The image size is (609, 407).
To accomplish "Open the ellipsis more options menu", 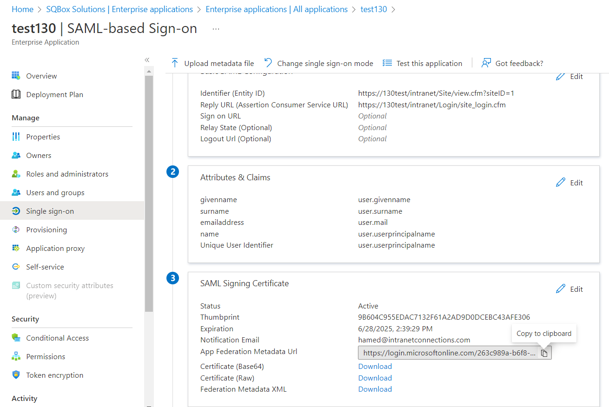I will (216, 28).
